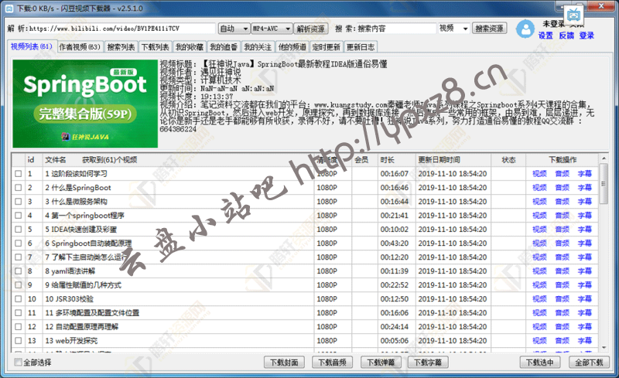Click the list scrollbar down arrow
This screenshot has width=619, height=378.
click(x=604, y=348)
